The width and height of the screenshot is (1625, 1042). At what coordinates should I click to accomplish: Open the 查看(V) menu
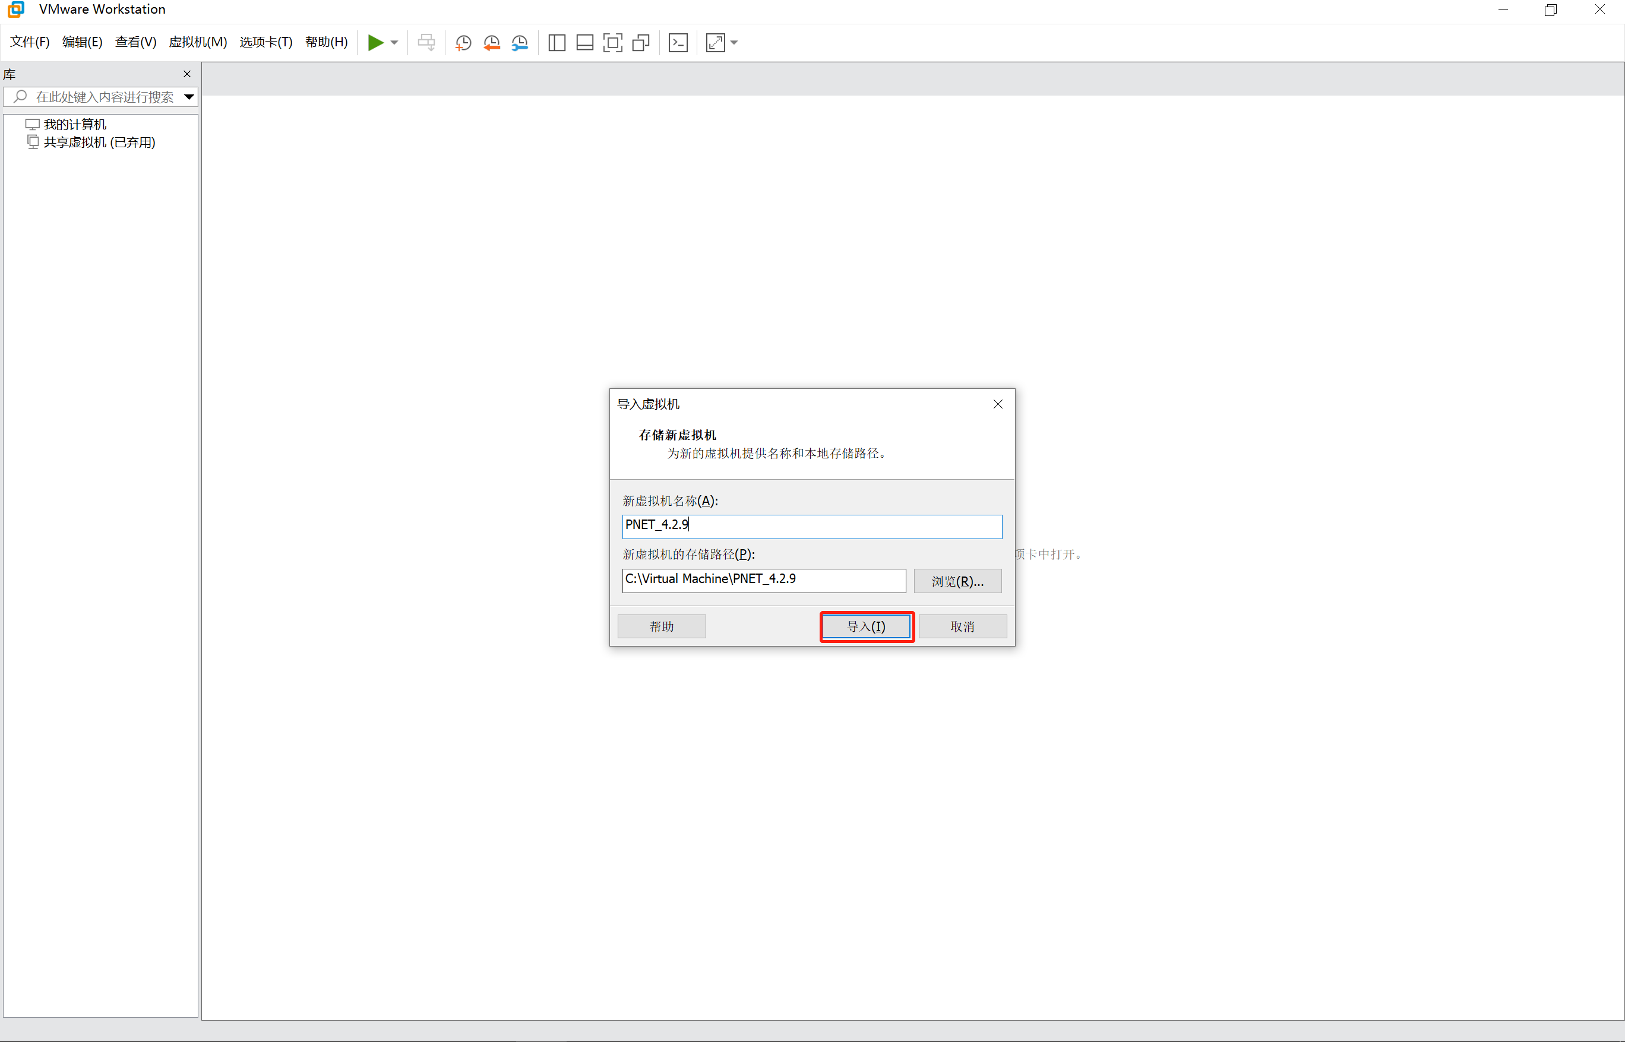pyautogui.click(x=135, y=42)
